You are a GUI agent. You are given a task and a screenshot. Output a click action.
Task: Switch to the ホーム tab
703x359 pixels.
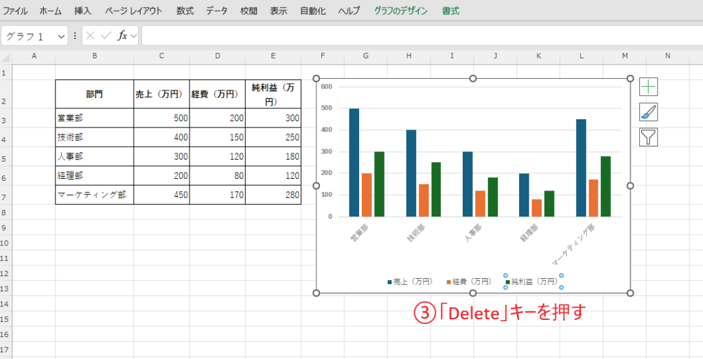pyautogui.click(x=50, y=11)
